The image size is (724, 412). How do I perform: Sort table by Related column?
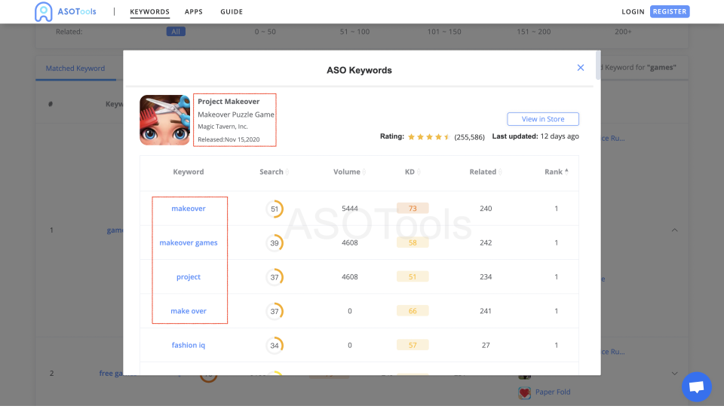[486, 172]
